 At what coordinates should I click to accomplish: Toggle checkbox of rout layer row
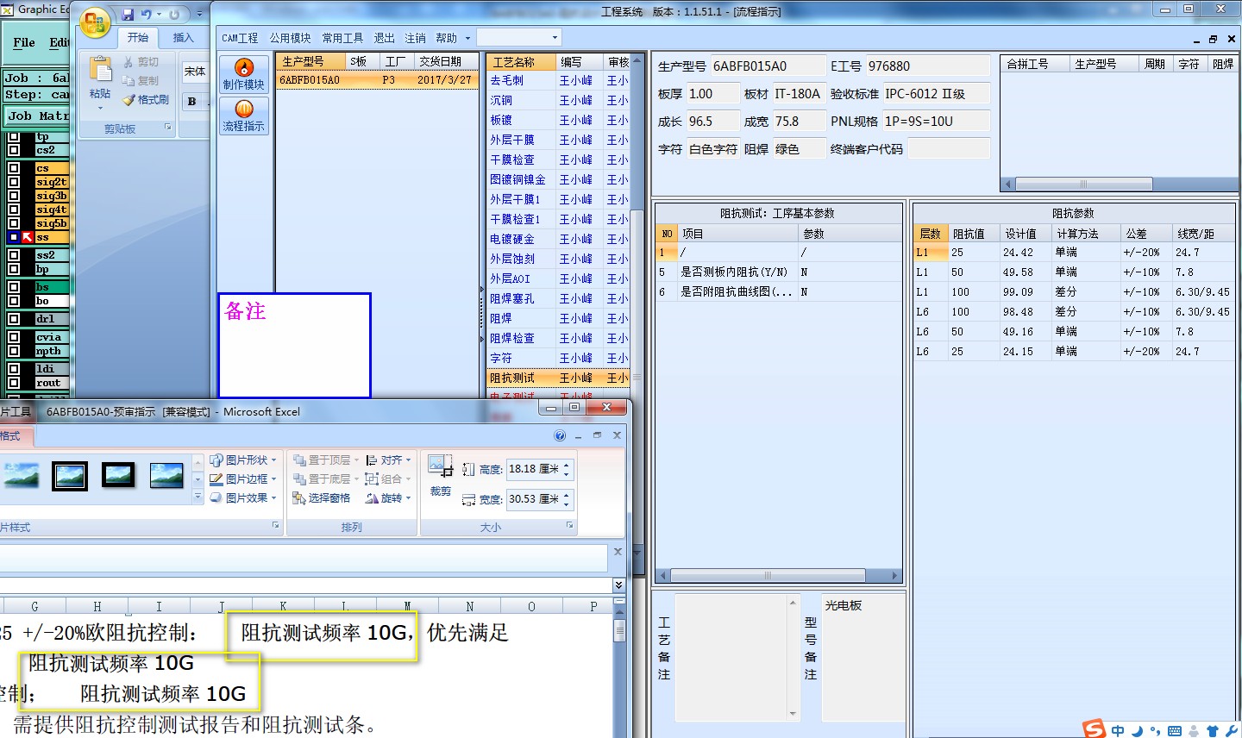tap(14, 383)
